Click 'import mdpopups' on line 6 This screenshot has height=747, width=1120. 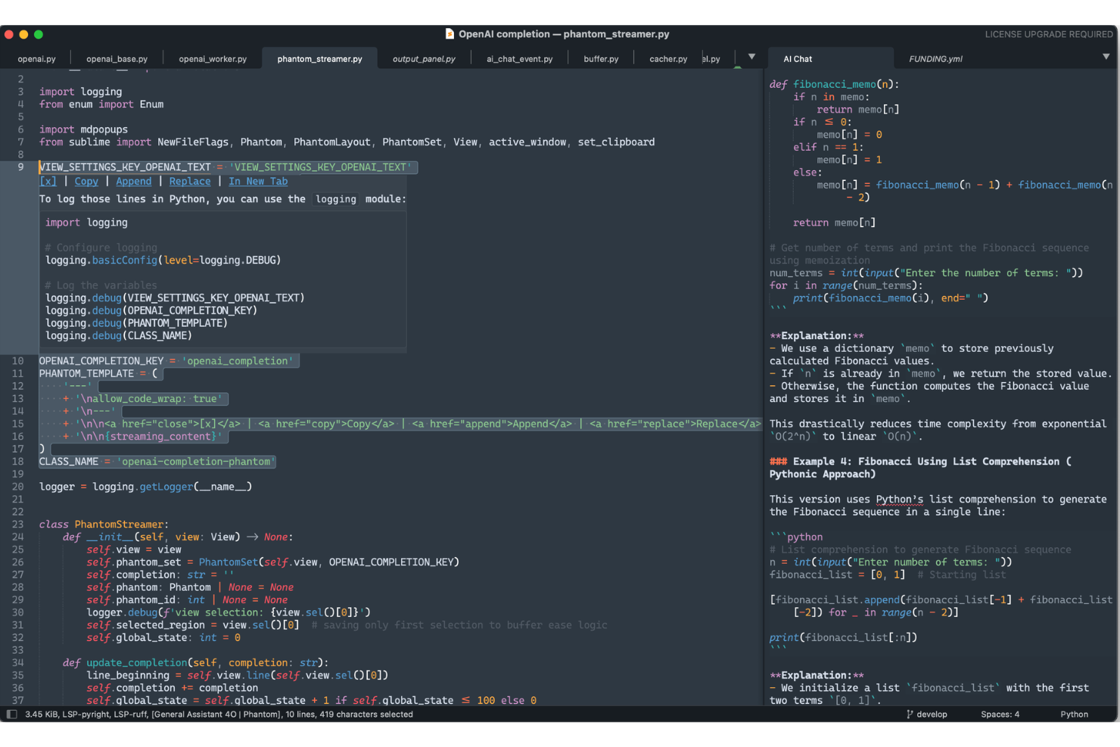tap(83, 129)
